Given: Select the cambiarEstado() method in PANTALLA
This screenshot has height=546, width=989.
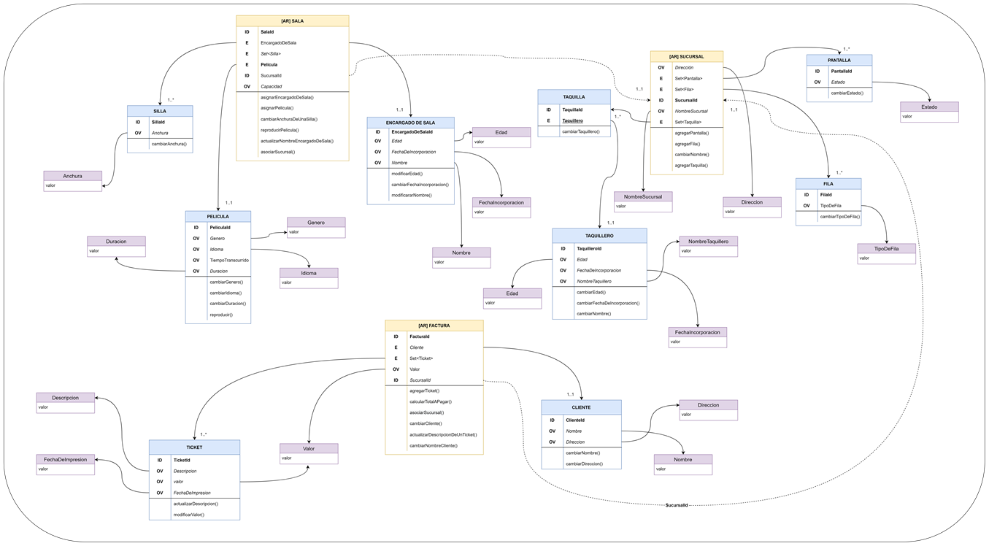Looking at the screenshot, I should point(846,93).
